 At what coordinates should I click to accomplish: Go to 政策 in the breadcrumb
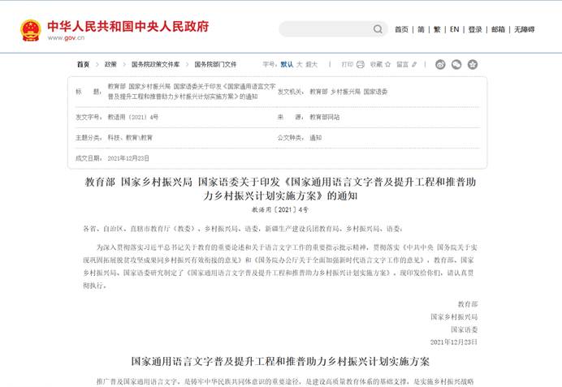(110, 64)
